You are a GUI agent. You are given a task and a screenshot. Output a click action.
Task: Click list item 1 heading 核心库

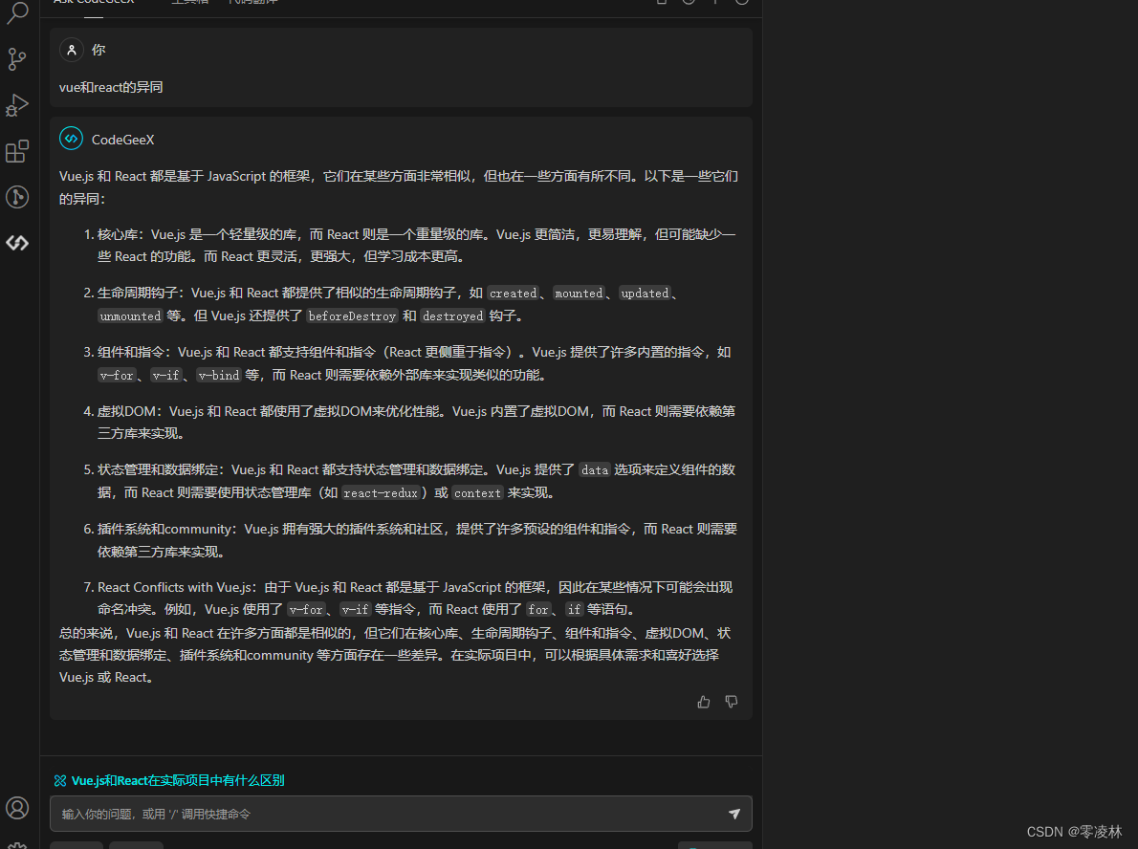(118, 234)
